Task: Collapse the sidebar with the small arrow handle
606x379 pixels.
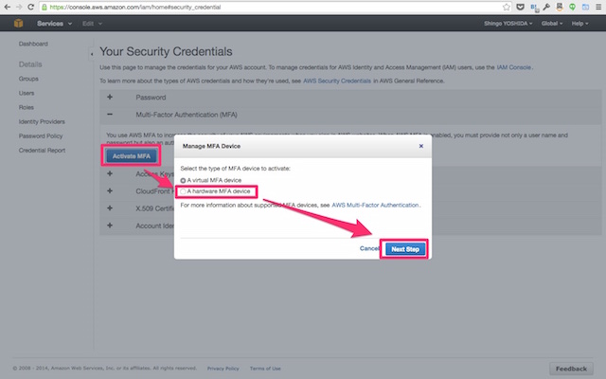Action: pyautogui.click(x=92, y=54)
